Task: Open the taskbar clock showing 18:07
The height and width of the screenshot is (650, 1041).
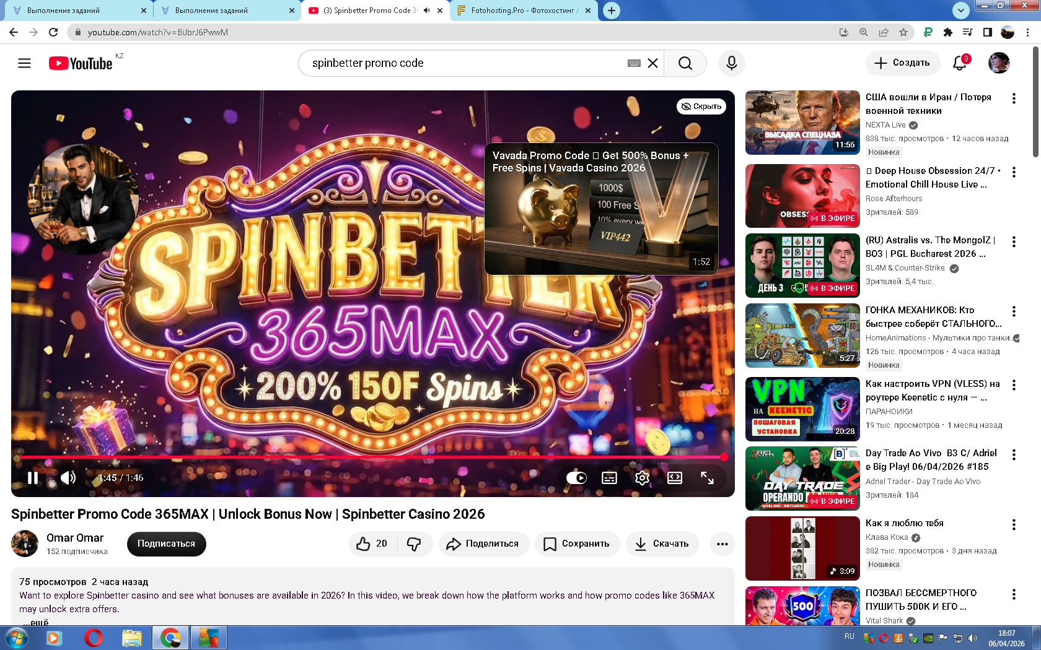Action: point(1006,638)
